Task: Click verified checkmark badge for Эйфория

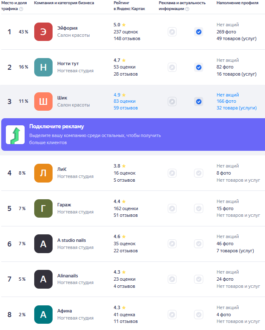Action: [x=199, y=32]
